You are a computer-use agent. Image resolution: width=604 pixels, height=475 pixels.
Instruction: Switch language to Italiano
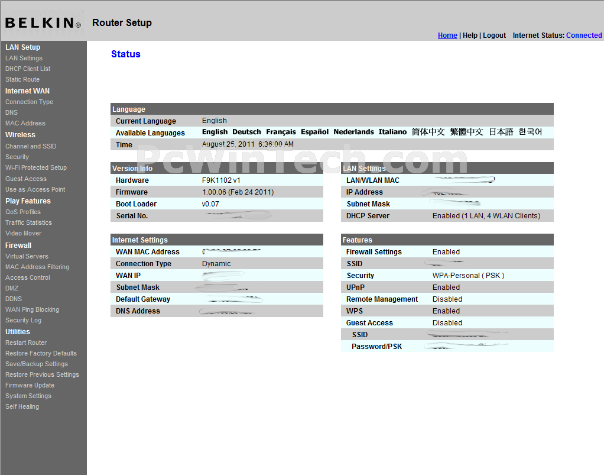(392, 133)
